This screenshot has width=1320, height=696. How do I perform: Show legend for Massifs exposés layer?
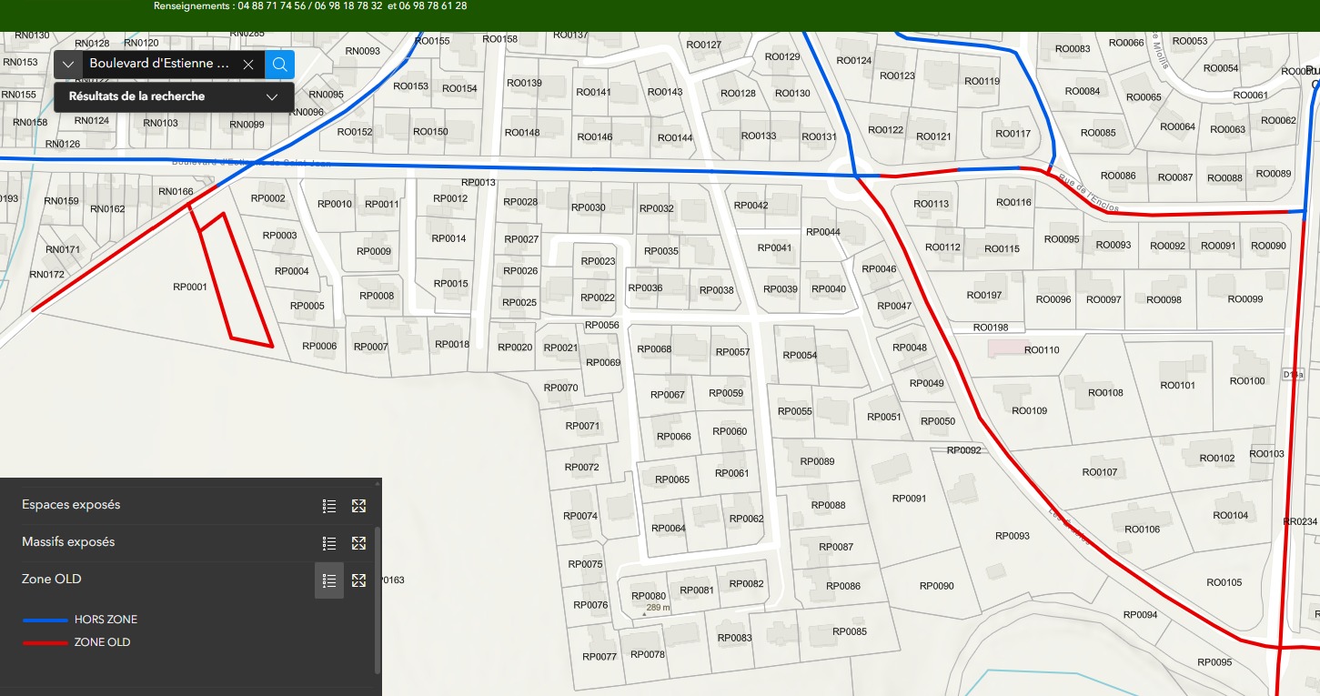pos(329,543)
